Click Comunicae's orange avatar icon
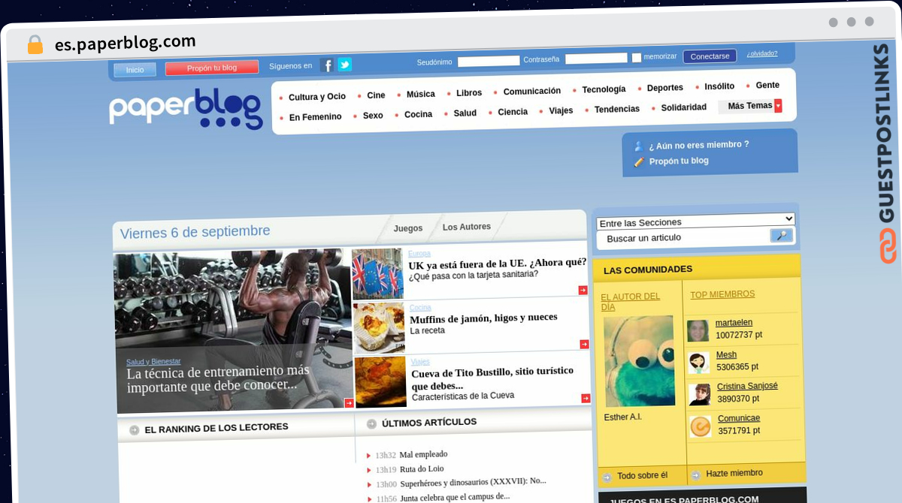The height and width of the screenshot is (503, 902). pyautogui.click(x=701, y=426)
